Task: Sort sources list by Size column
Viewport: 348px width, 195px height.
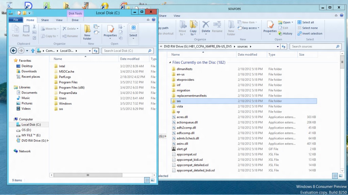Action: [308, 55]
